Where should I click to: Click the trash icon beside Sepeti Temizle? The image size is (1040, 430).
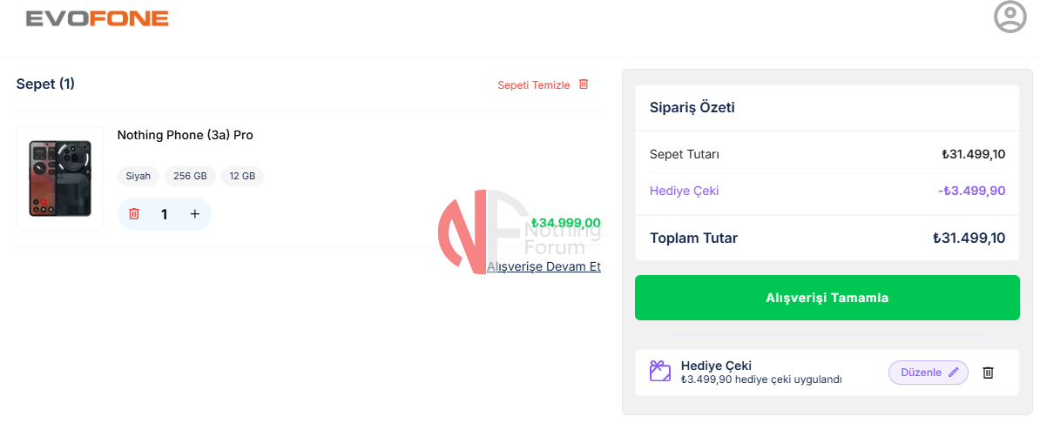click(x=584, y=84)
